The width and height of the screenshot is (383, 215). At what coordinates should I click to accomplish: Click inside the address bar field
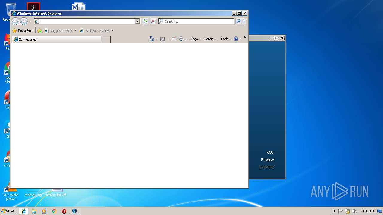point(84,21)
